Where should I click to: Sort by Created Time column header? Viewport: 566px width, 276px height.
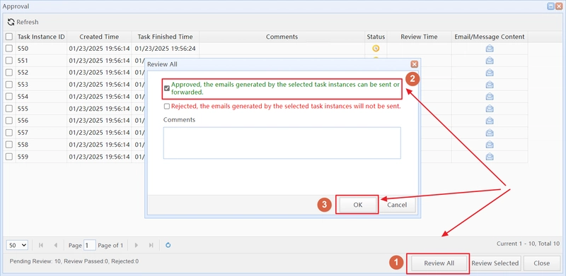pos(99,37)
